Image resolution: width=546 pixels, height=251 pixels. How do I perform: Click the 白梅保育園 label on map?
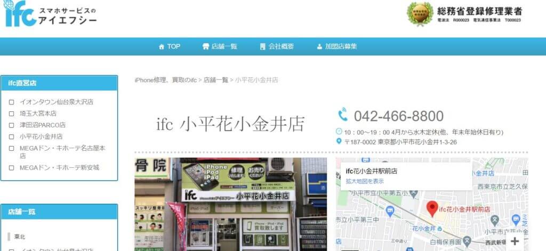446,241
